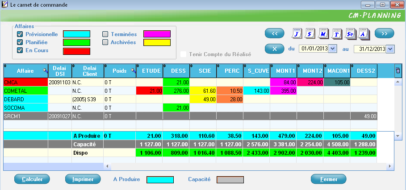Click the Fermer button
This screenshot has width=406, height=190.
[x=328, y=179]
